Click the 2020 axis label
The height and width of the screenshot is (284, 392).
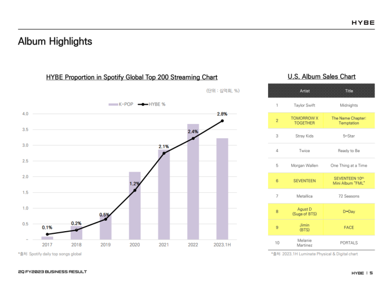point(135,245)
